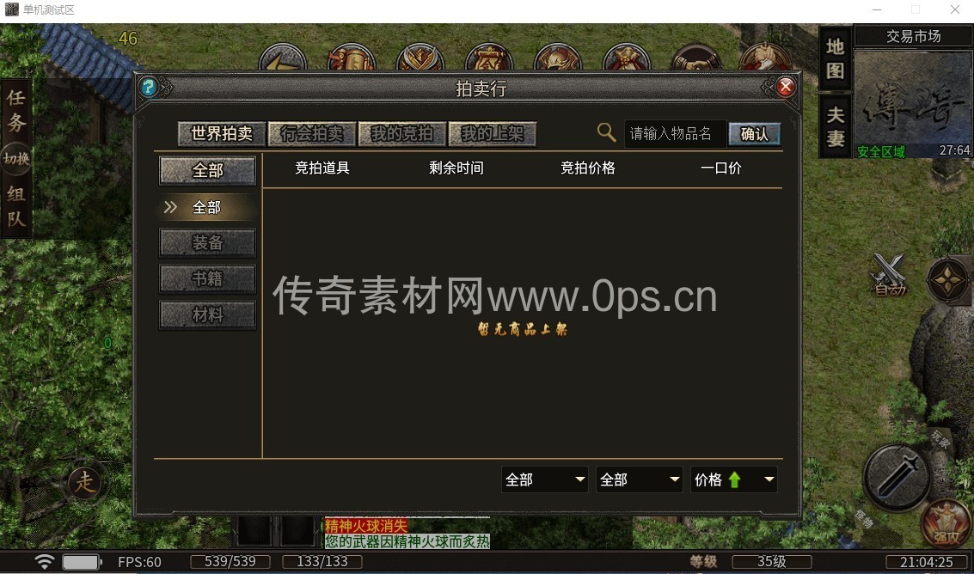Select the 装备 equipment category button
This screenshot has height=574, width=974.
[207, 243]
